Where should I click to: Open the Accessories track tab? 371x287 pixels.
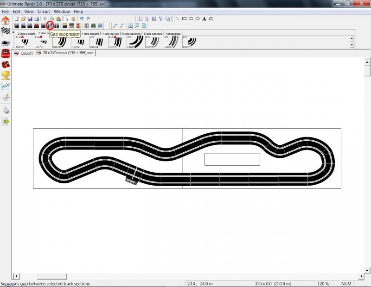point(173,34)
